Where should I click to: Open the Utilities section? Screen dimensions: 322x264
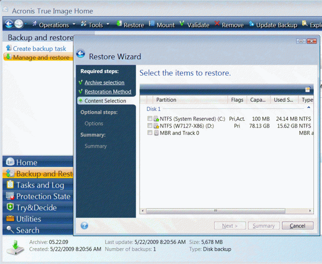point(38,219)
